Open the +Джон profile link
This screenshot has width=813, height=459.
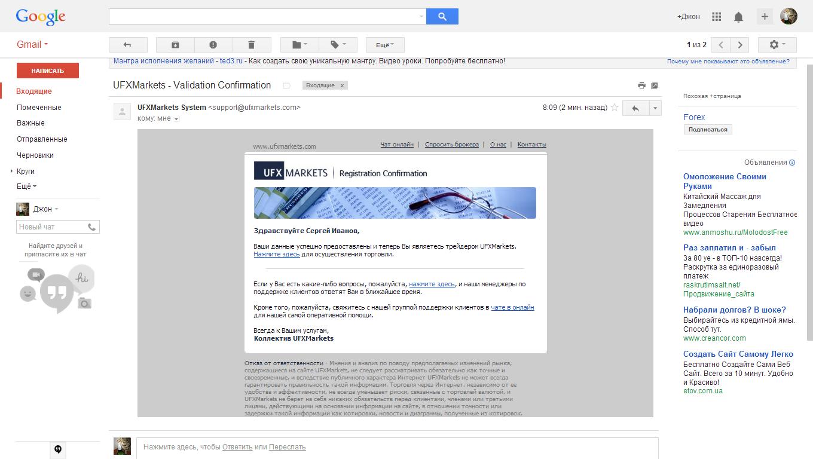point(689,17)
